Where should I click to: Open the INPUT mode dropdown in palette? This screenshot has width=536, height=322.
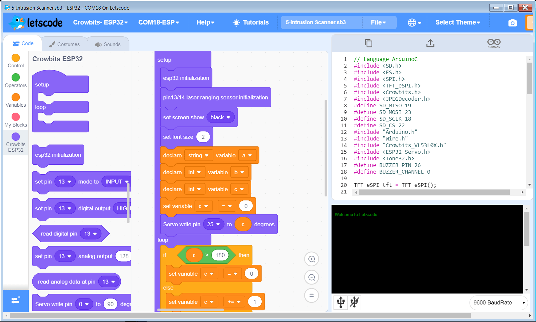pos(116,182)
